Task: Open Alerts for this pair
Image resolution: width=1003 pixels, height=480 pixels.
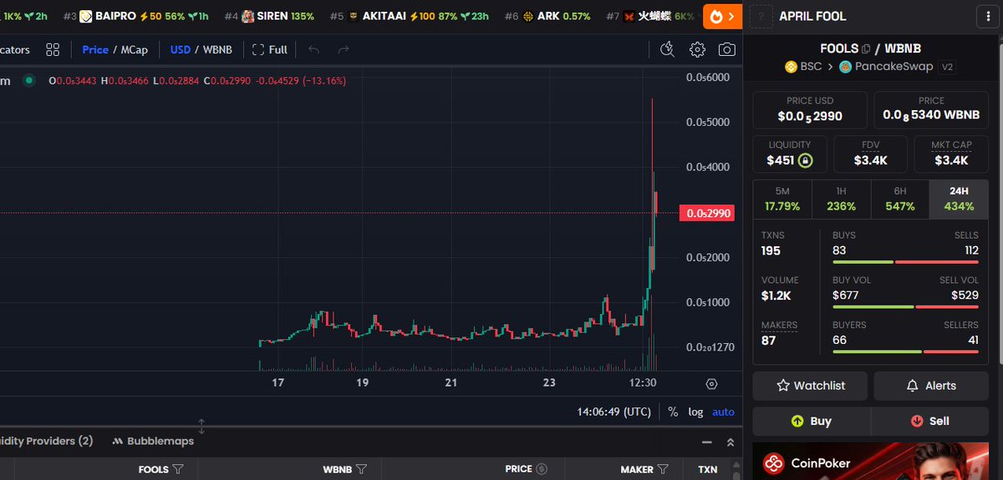Action: point(930,386)
